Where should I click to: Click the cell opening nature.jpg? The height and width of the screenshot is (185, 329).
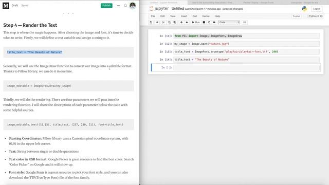point(247,44)
